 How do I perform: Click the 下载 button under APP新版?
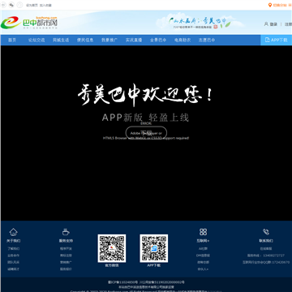146,133
